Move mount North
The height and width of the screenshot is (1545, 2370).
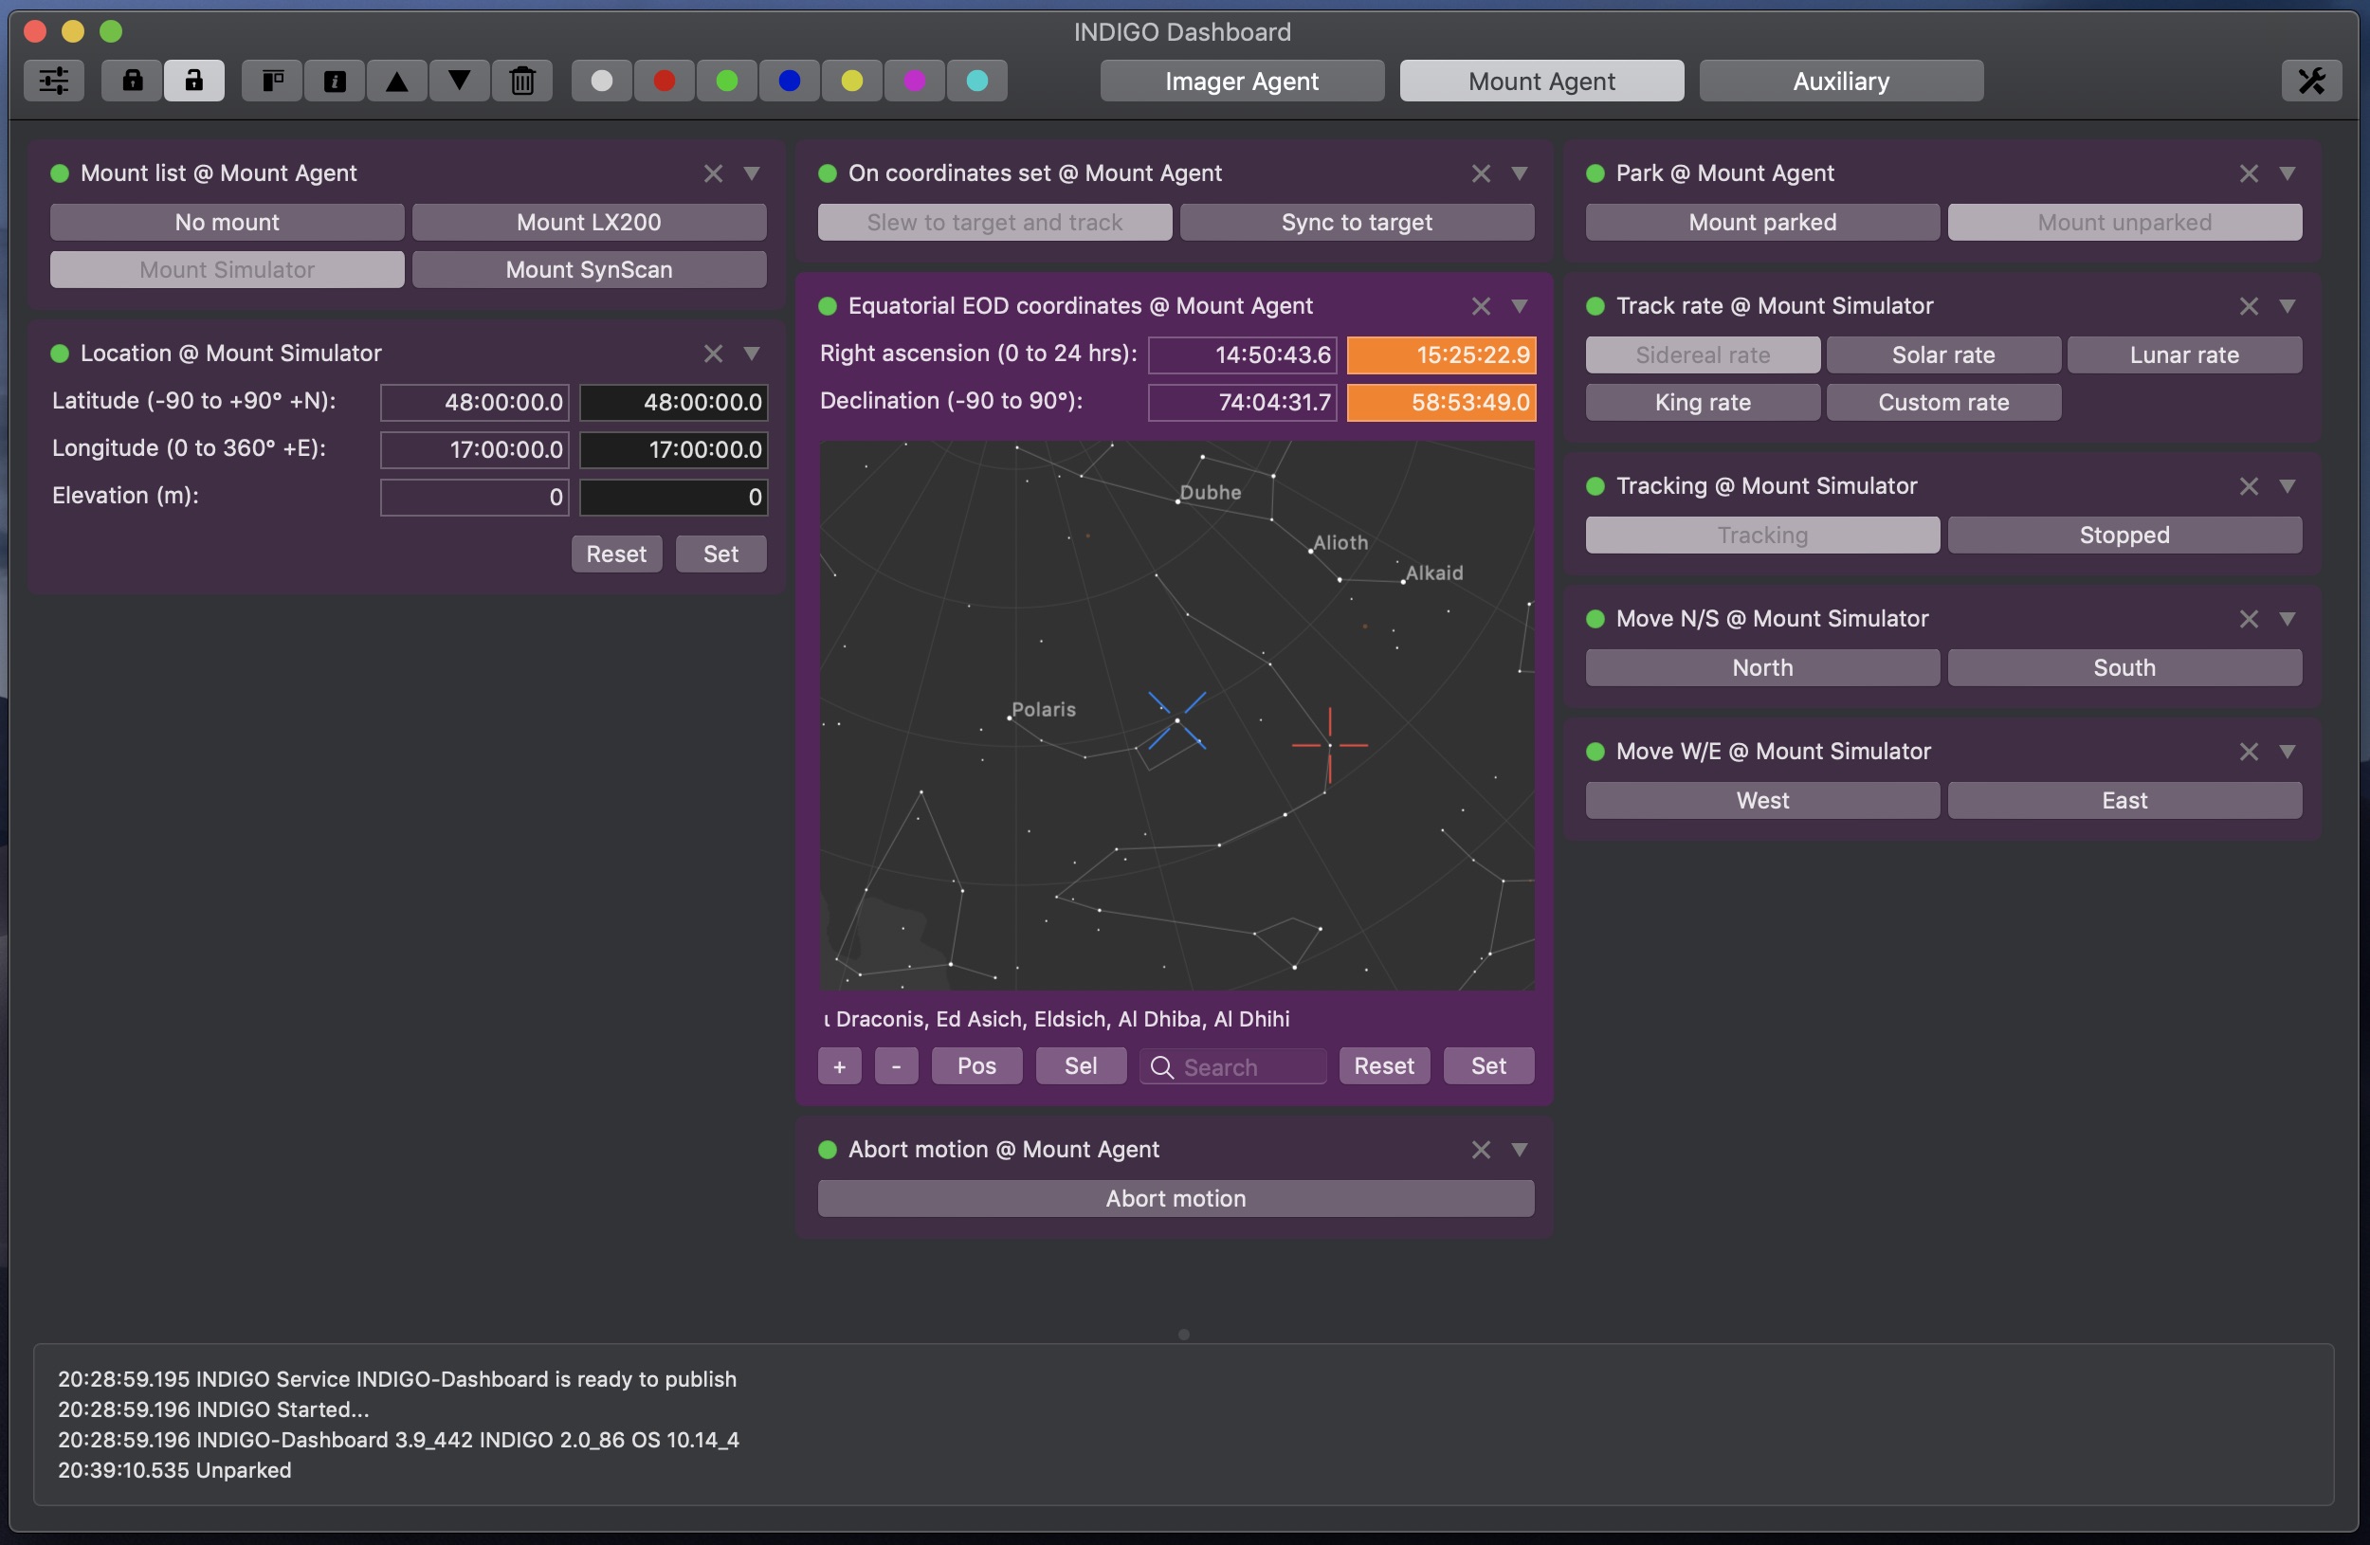1762,668
